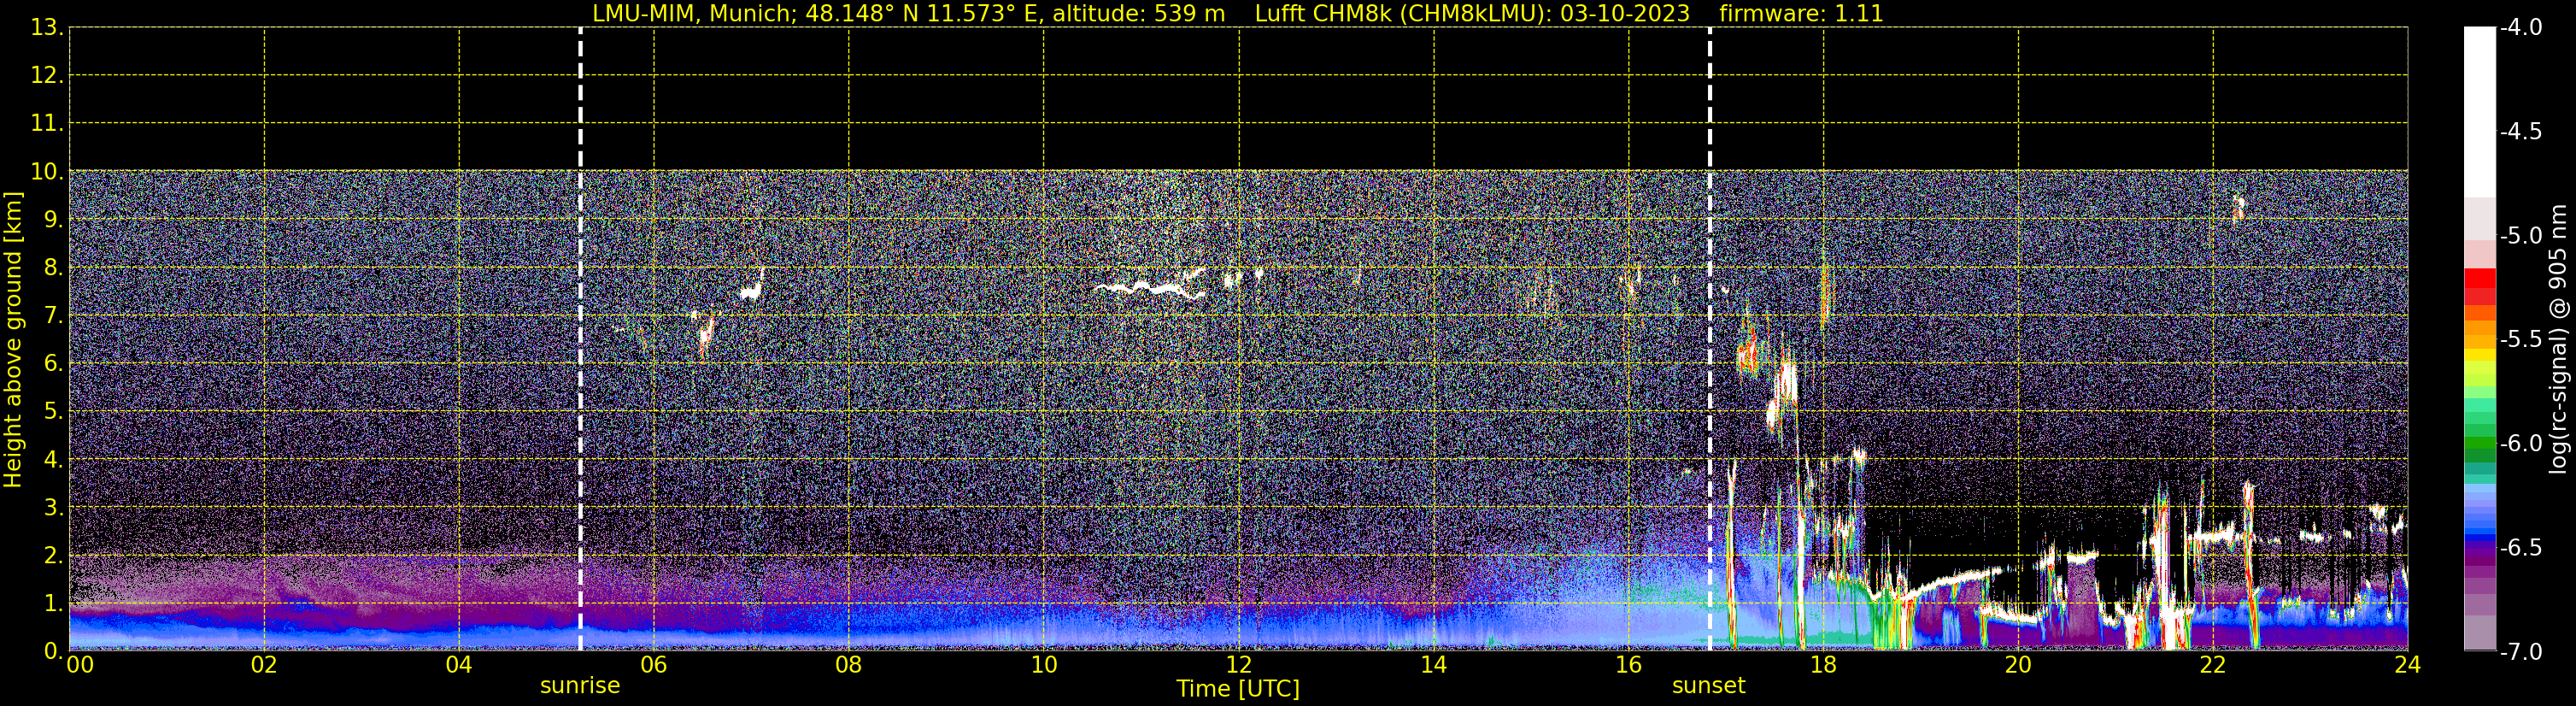Click the 'Height above ground [km]' axis title
Screen dimensions: 2576x706
[13, 340]
